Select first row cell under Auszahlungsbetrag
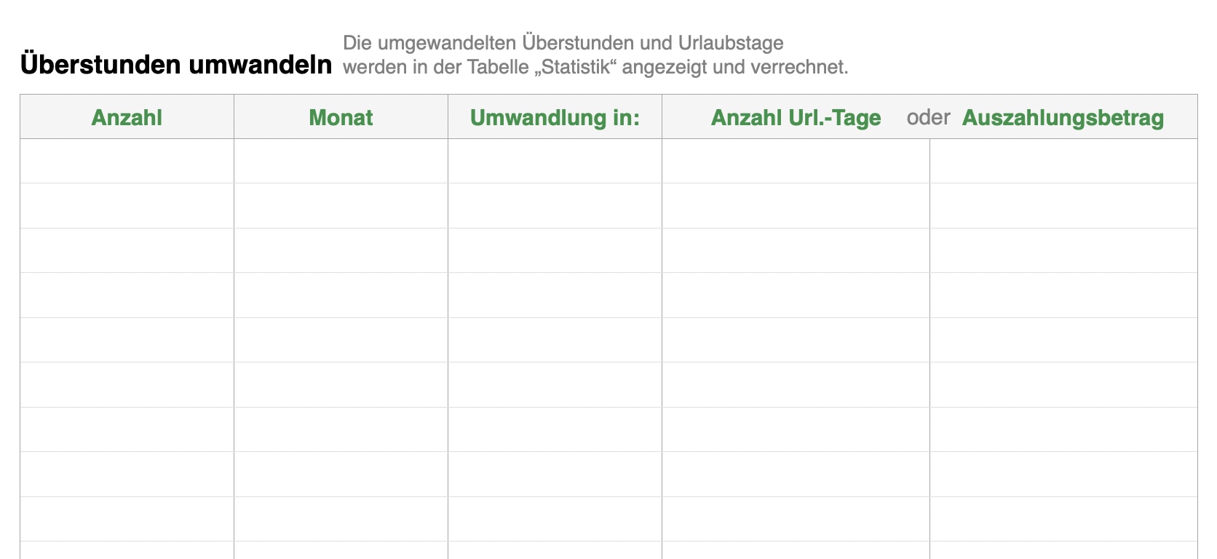 1063,161
